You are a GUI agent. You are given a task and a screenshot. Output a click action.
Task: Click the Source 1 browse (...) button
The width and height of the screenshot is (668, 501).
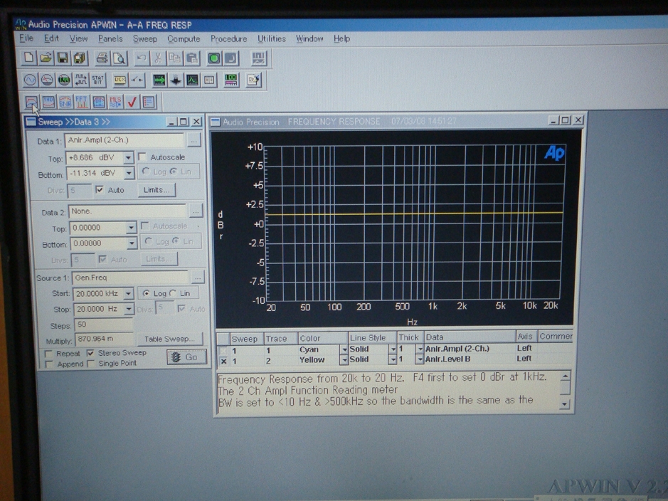point(198,278)
